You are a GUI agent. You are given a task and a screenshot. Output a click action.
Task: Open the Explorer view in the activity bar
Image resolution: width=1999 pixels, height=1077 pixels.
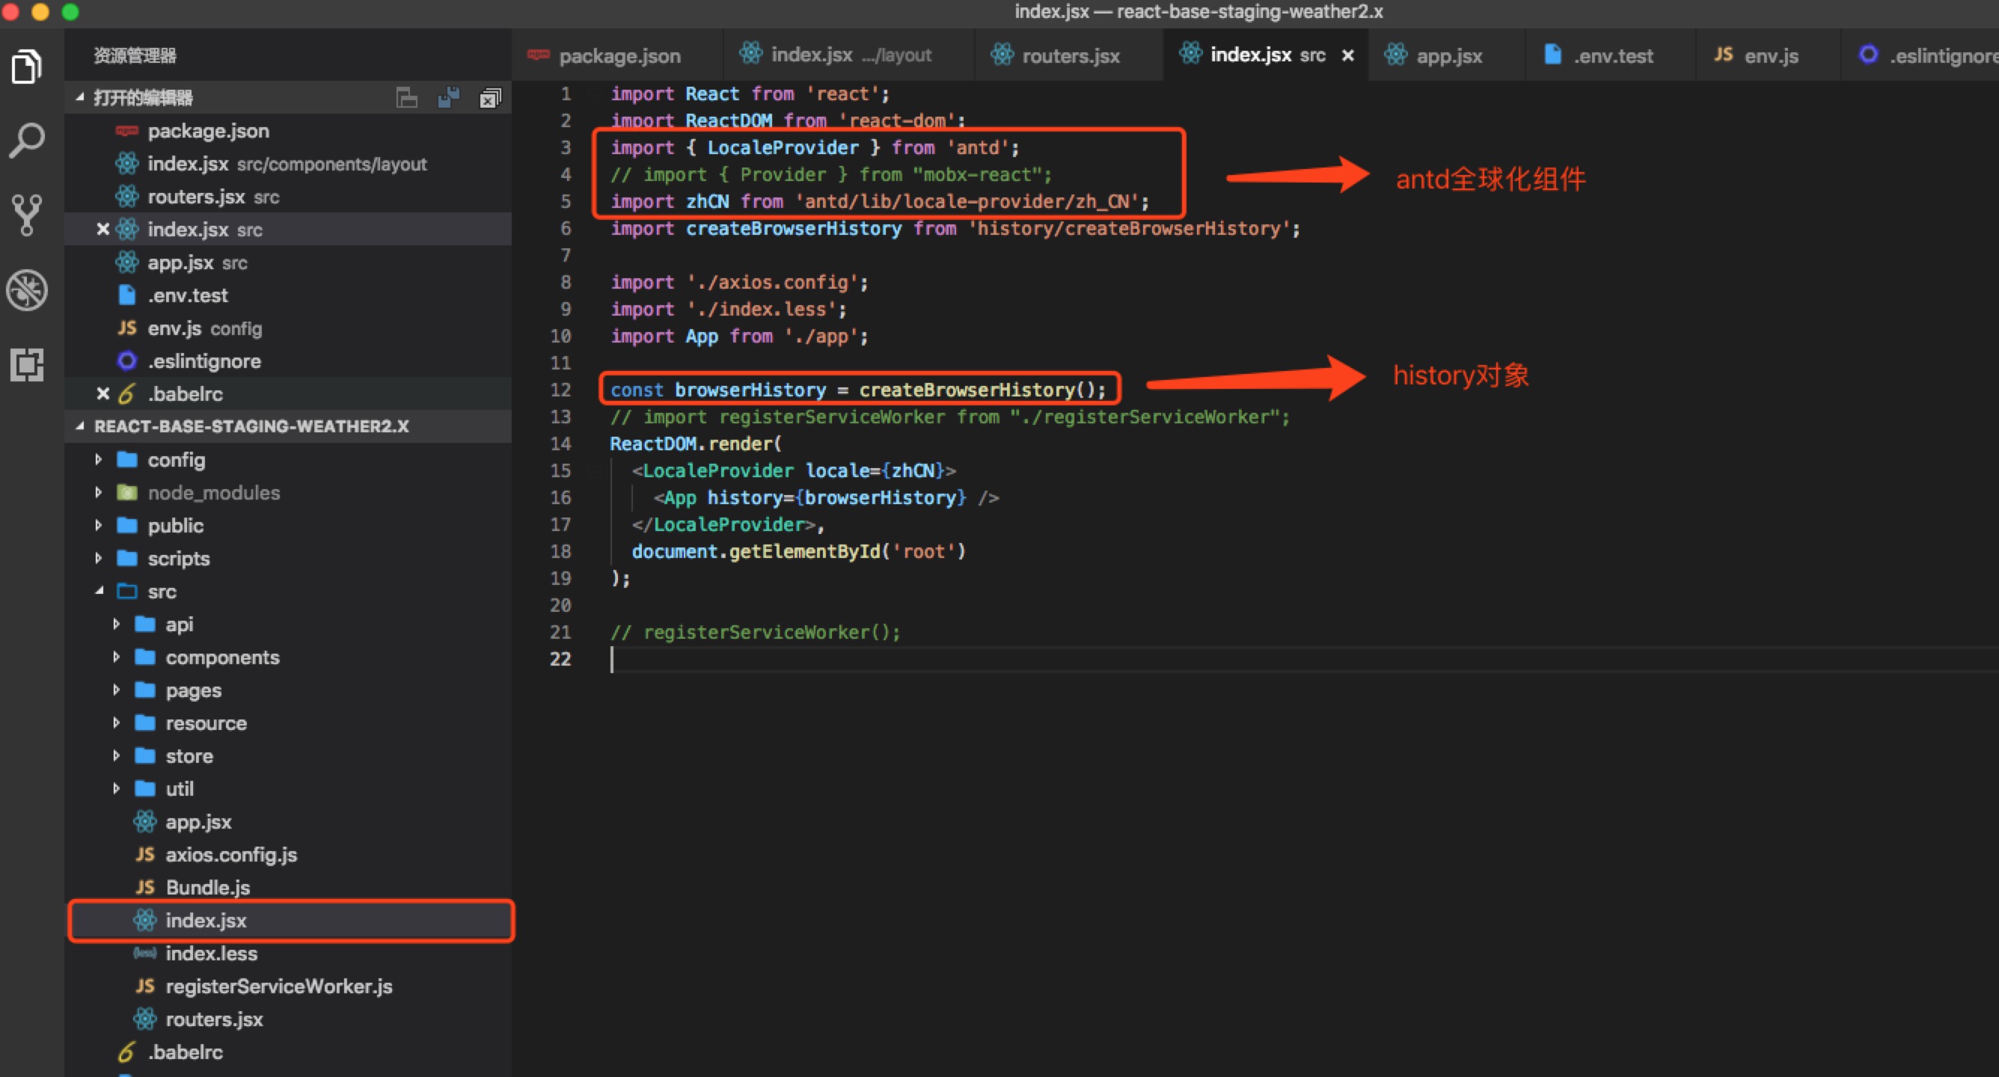pyautogui.click(x=27, y=66)
